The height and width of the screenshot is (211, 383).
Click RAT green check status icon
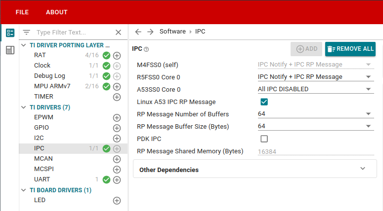coord(106,56)
